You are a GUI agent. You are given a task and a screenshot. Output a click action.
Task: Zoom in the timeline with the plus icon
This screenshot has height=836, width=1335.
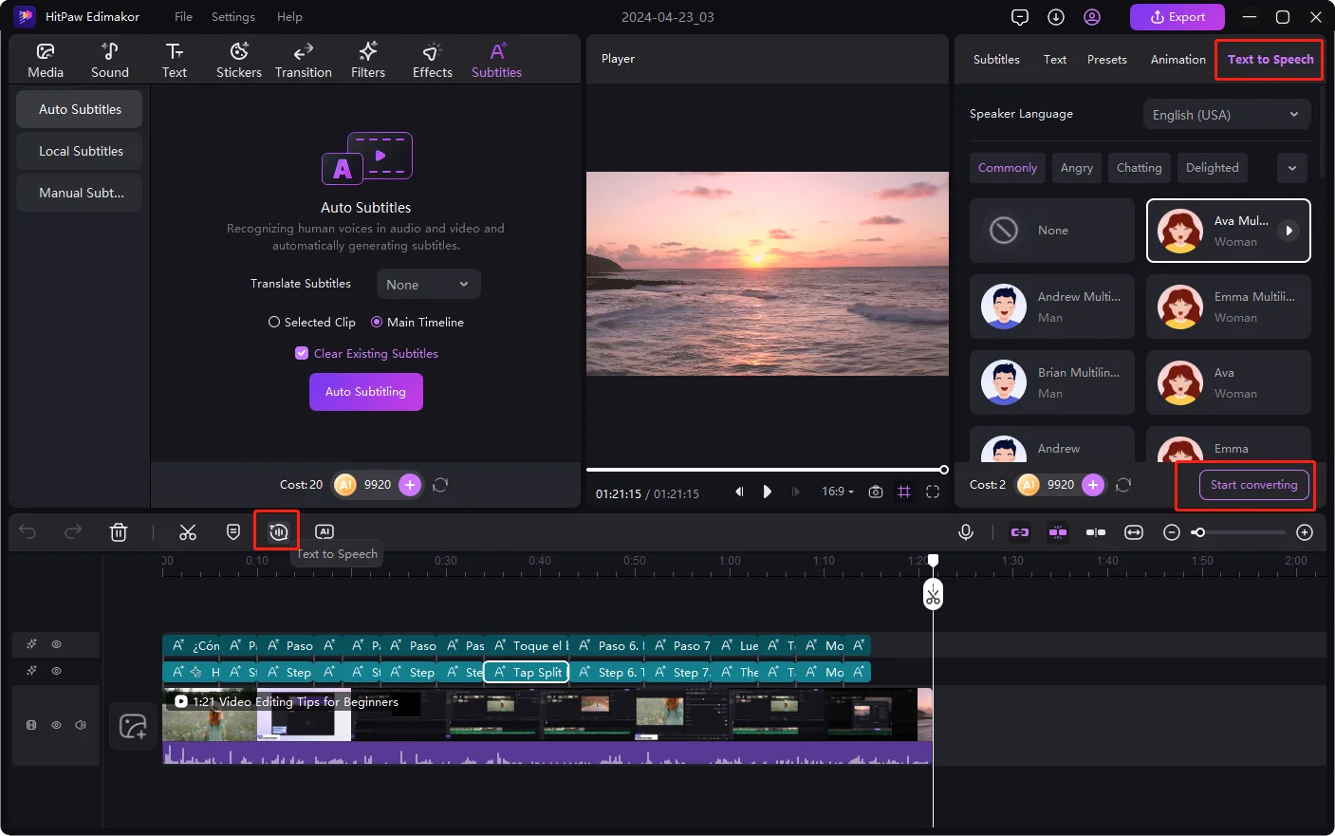[x=1305, y=532]
